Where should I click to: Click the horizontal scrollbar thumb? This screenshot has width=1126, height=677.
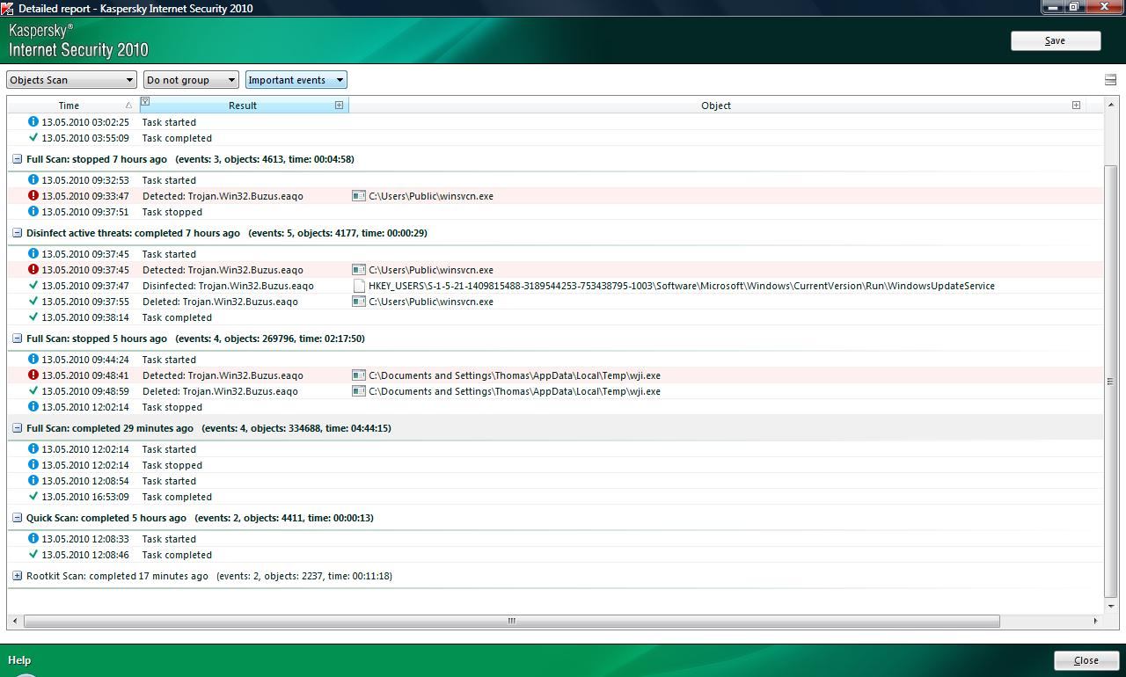(511, 621)
